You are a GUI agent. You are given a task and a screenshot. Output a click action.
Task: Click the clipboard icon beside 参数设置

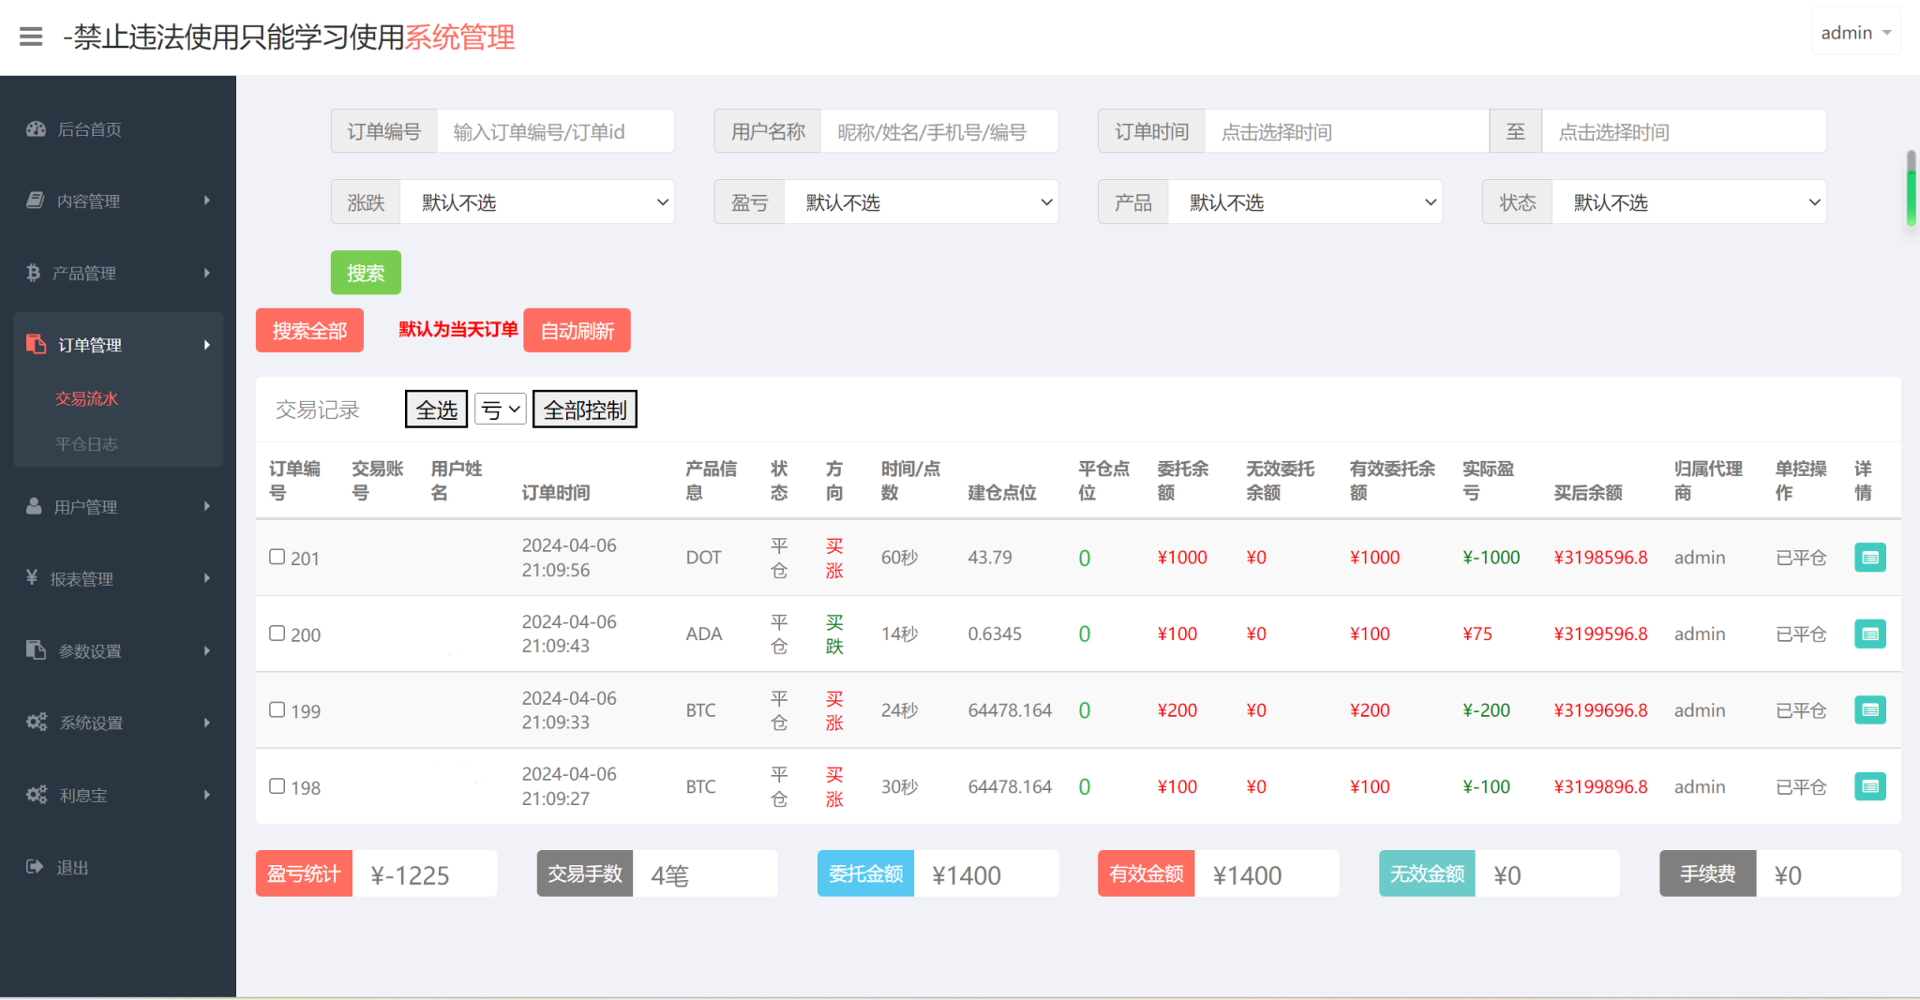click(x=36, y=649)
